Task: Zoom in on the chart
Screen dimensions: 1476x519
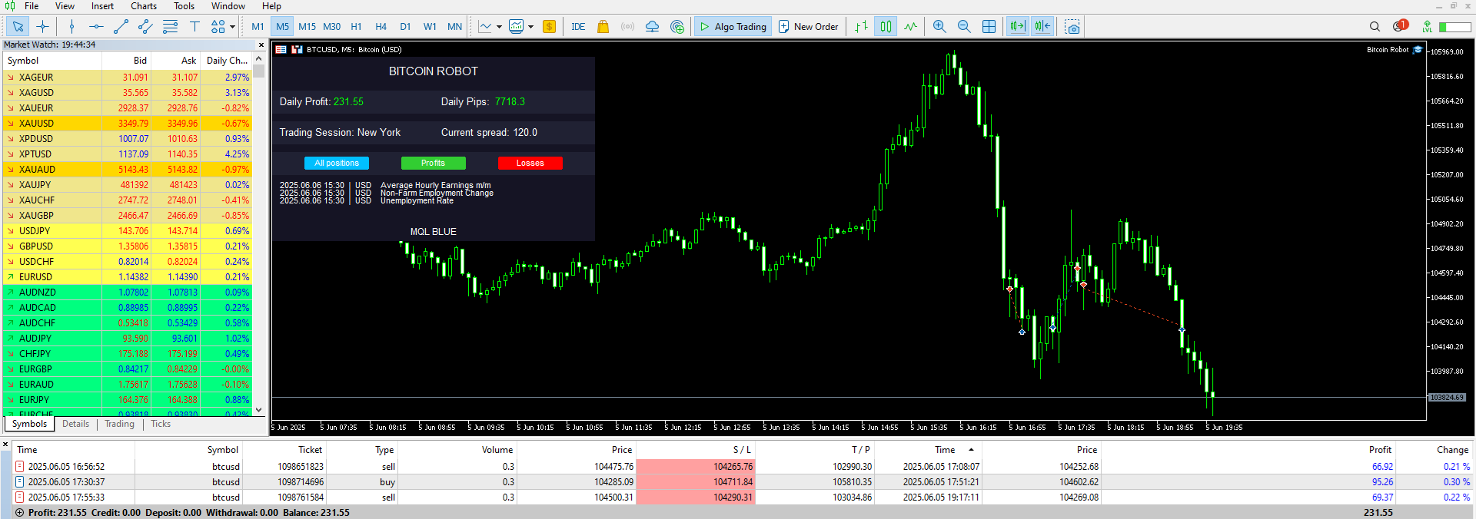Action: (x=939, y=27)
